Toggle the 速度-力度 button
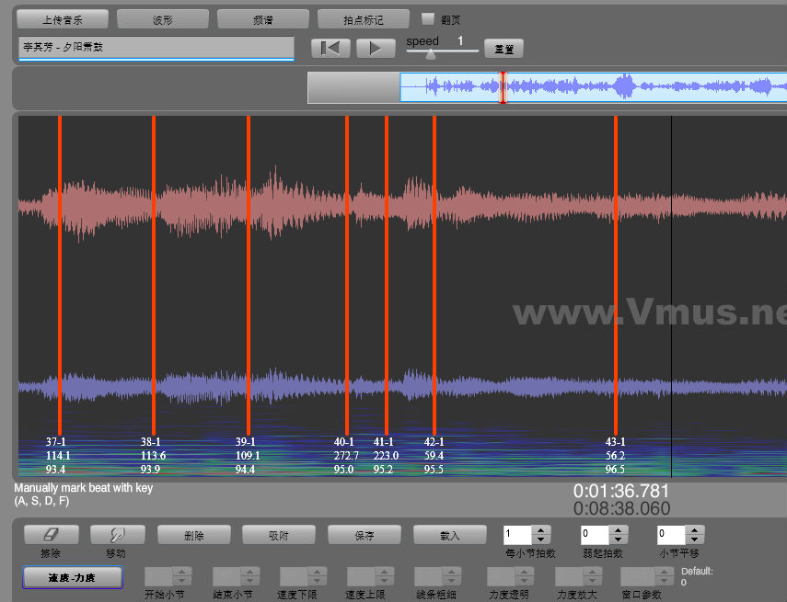 click(72, 577)
